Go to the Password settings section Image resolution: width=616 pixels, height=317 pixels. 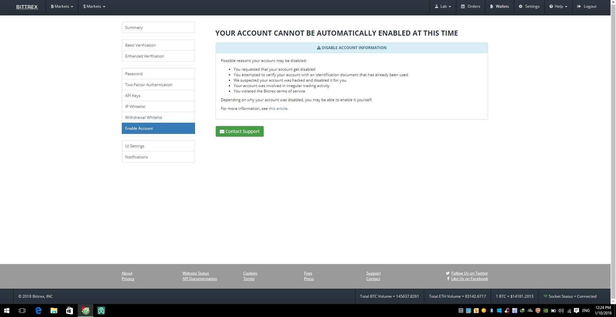click(x=158, y=74)
